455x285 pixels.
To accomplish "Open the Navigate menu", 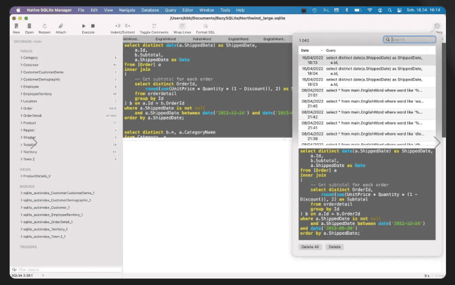I will [x=127, y=10].
